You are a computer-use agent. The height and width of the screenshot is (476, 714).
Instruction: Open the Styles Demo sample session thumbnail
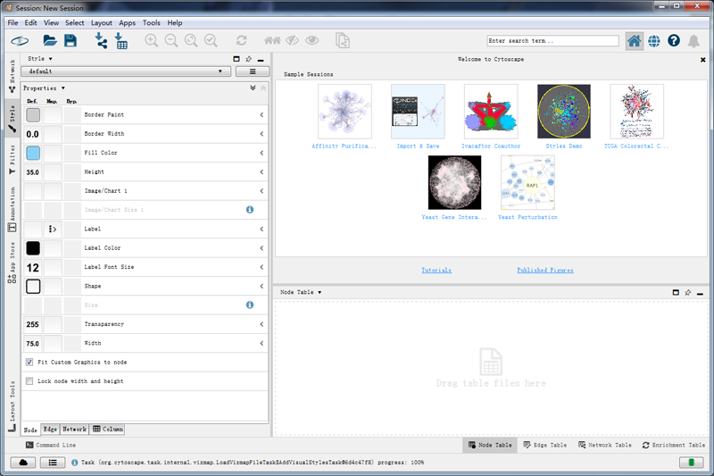click(x=564, y=111)
